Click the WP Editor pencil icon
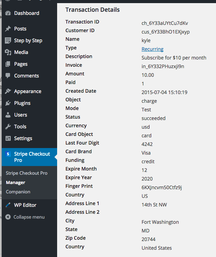Screen dimensions: 216x257 pos(8,205)
